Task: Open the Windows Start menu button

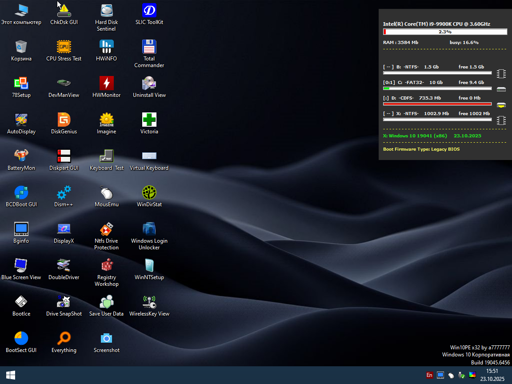Action: (11, 375)
